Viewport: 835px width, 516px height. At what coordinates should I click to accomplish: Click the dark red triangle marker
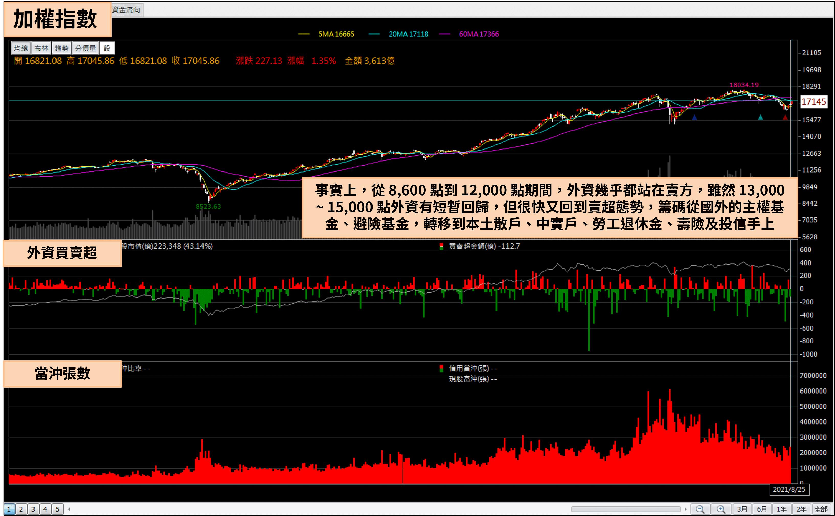(785, 117)
